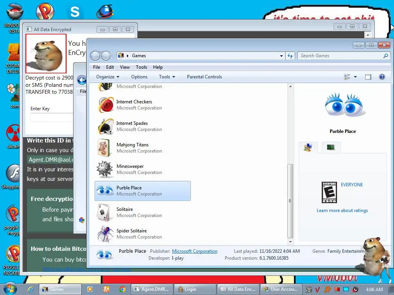Launch Internet Explorer from the taskbar
Image resolution: width=394 pixels, height=295 pixels.
click(x=30, y=289)
